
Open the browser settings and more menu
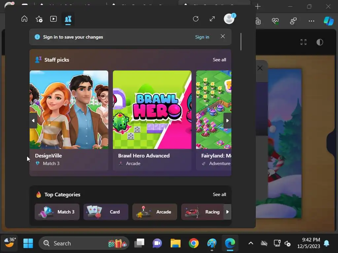(x=312, y=21)
